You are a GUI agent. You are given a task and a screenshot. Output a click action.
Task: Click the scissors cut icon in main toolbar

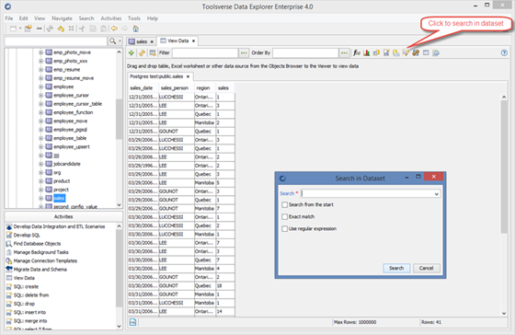point(82,29)
